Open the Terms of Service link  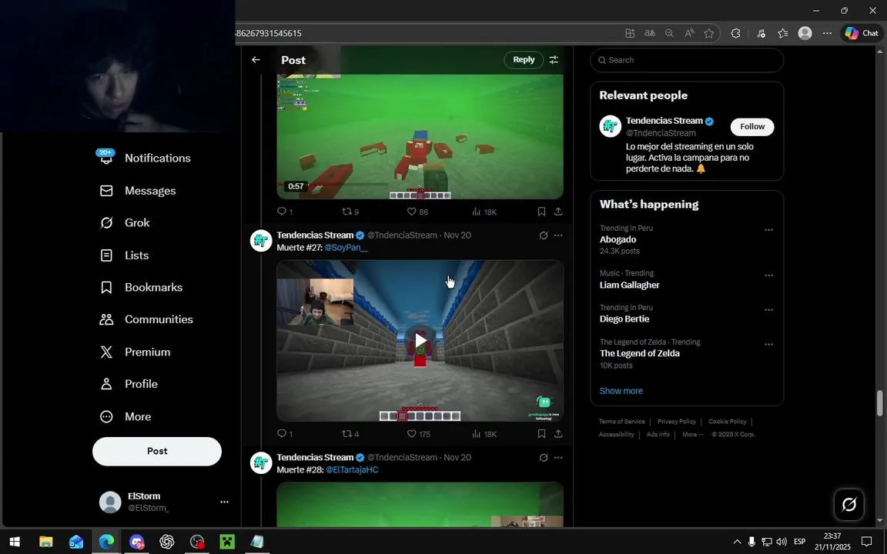click(621, 421)
